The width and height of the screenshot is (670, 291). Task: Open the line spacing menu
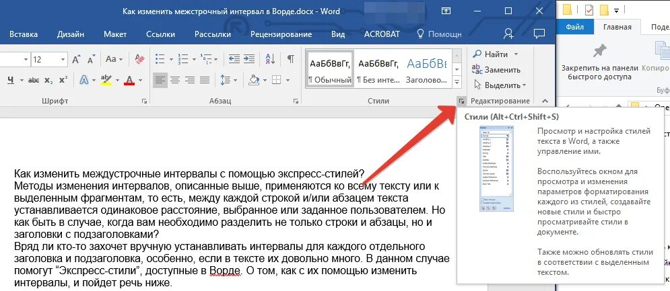coord(228,80)
